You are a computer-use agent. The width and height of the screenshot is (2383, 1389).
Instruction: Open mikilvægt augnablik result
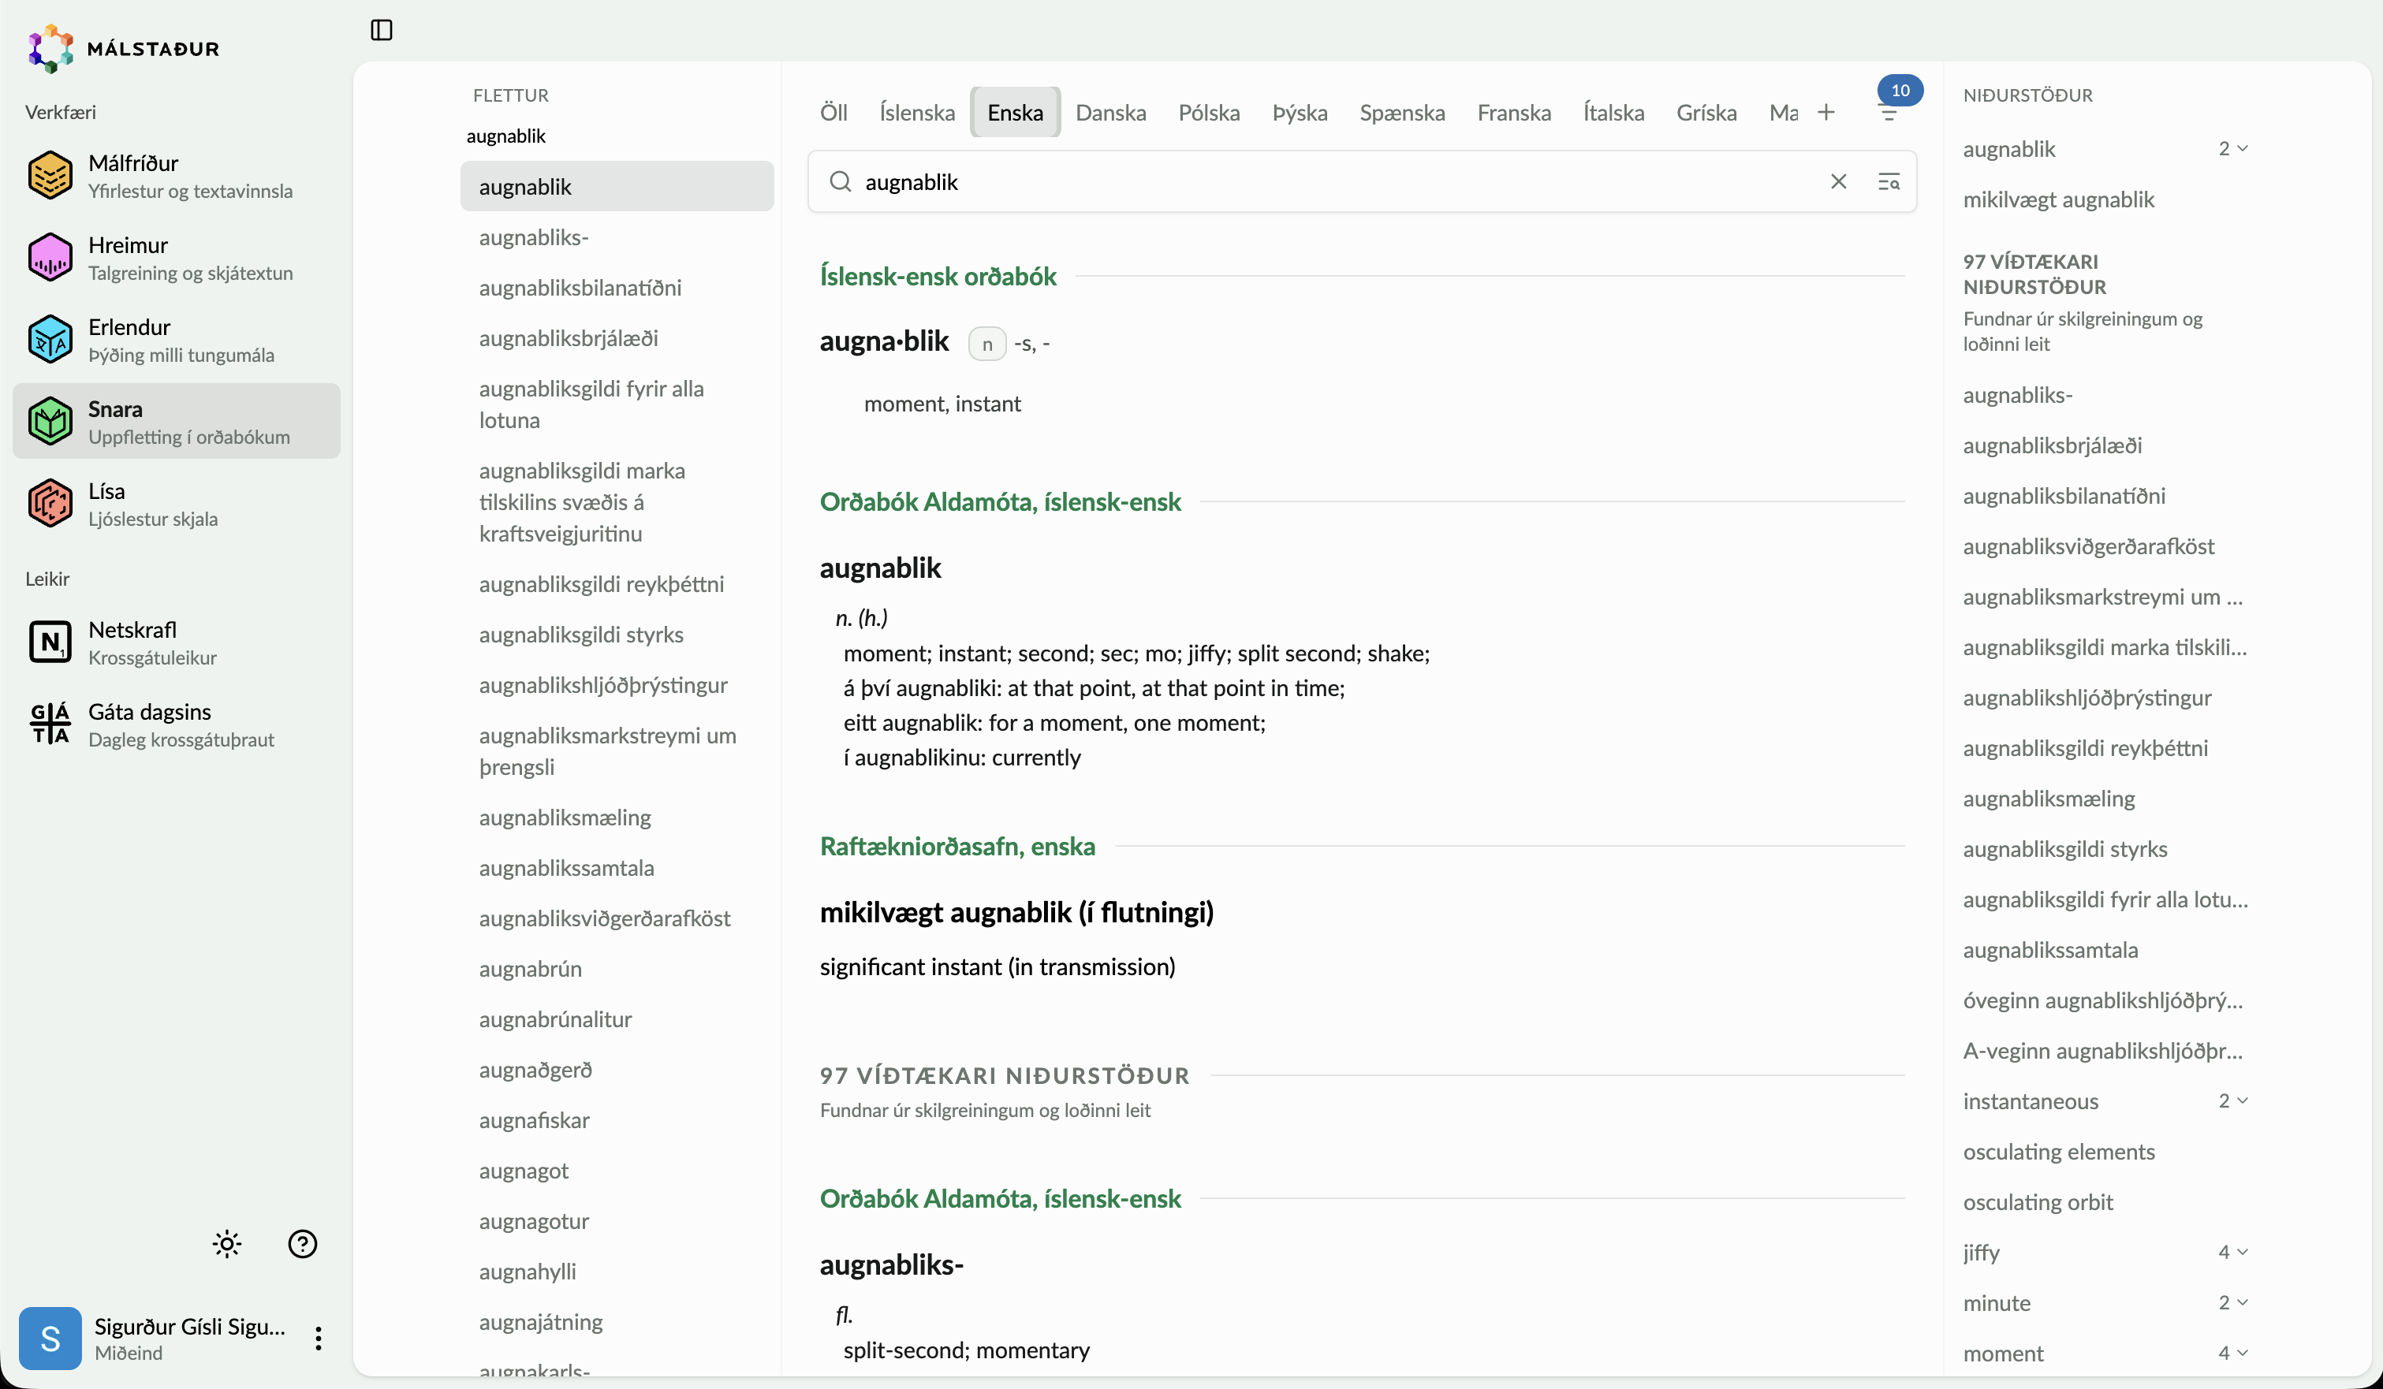coord(2057,199)
